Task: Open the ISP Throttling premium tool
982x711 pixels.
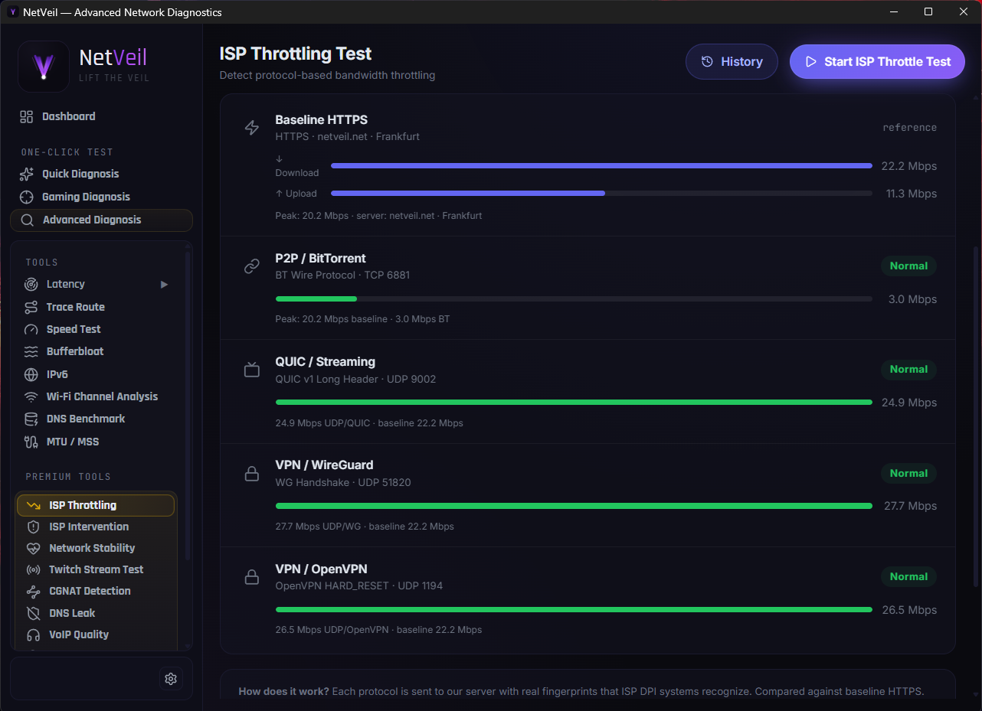Action: pyautogui.click(x=96, y=505)
